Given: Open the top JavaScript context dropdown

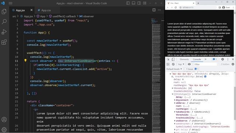Looking at the screenshot, I should click(181, 64).
